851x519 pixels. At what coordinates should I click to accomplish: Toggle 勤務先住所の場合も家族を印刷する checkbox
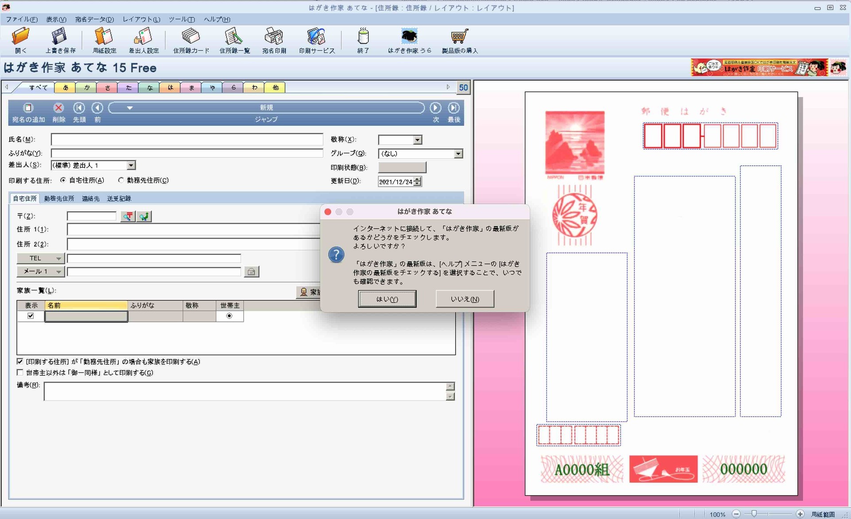click(20, 362)
